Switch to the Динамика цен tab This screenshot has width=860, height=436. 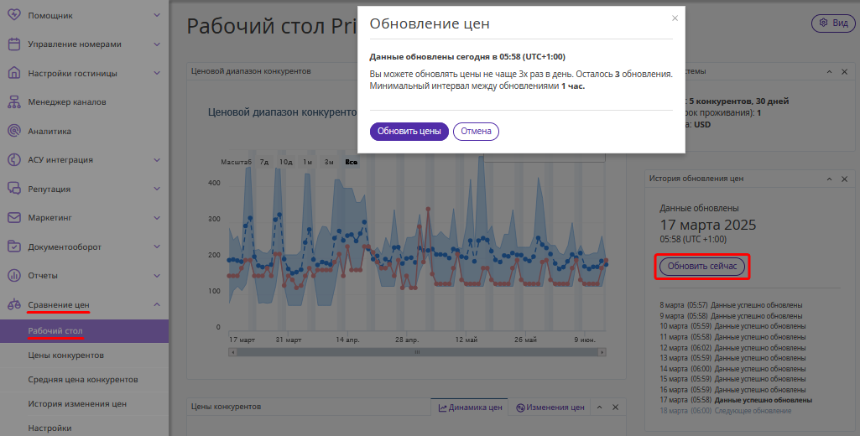pyautogui.click(x=470, y=407)
